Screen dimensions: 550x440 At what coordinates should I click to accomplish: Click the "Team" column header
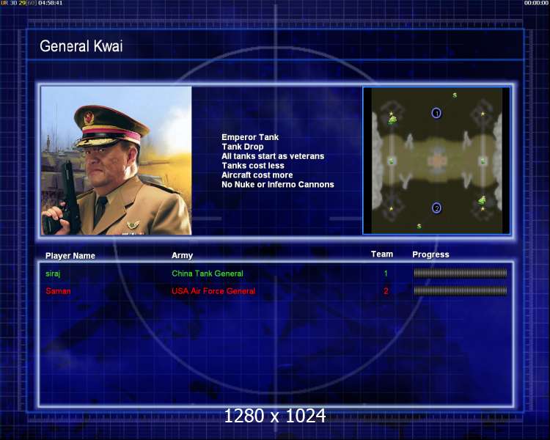click(x=382, y=254)
